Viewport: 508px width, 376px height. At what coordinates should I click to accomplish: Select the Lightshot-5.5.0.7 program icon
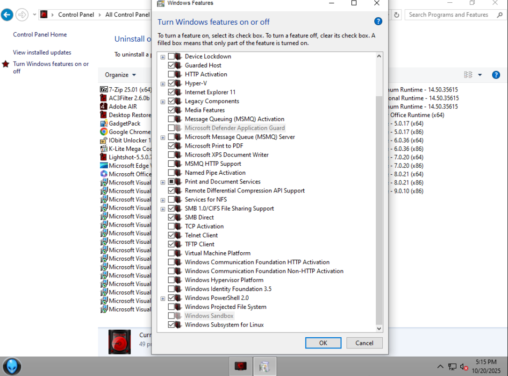[x=104, y=157]
